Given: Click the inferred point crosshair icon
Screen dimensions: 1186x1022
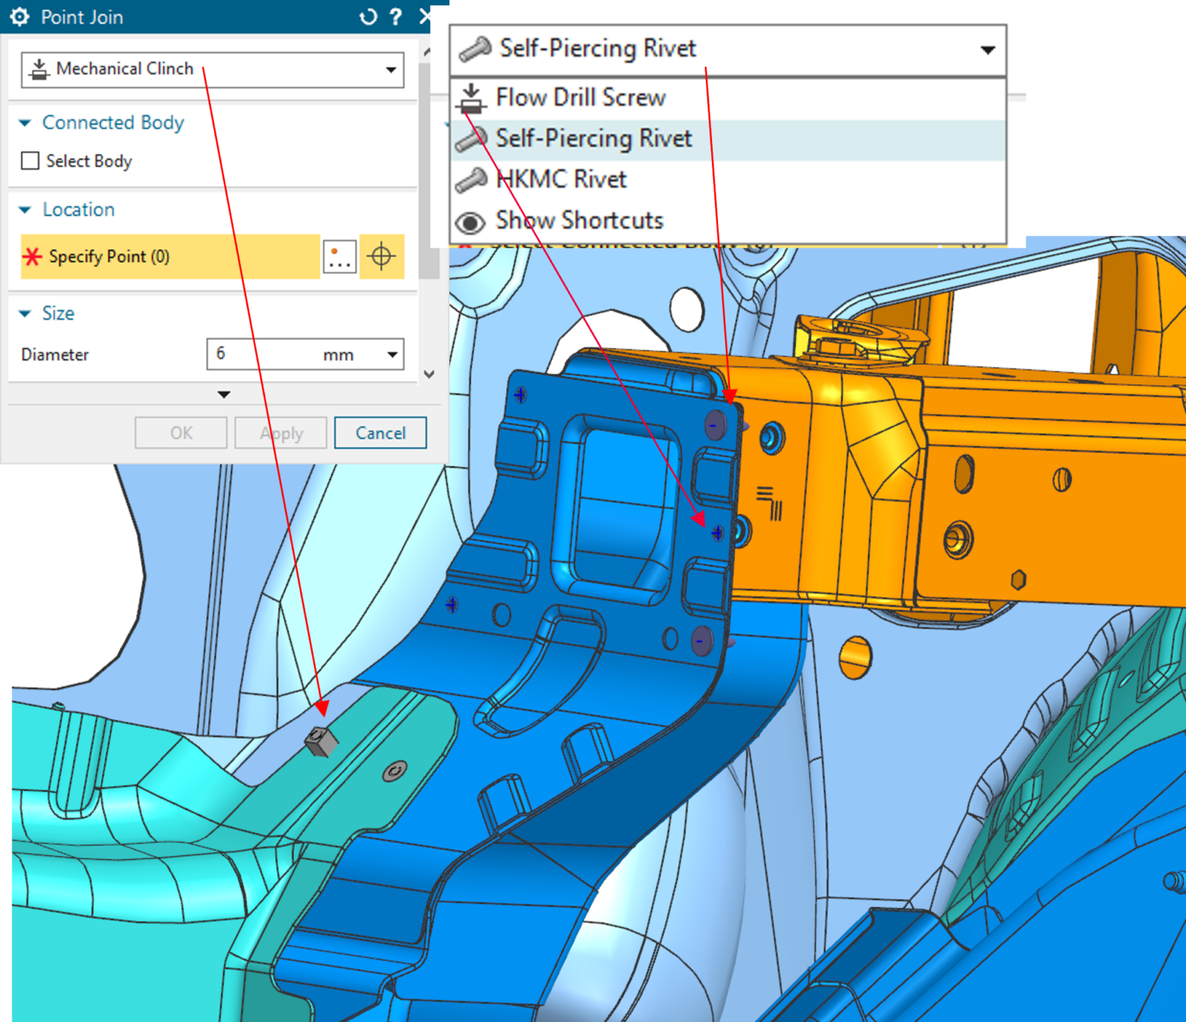Looking at the screenshot, I should (x=381, y=256).
